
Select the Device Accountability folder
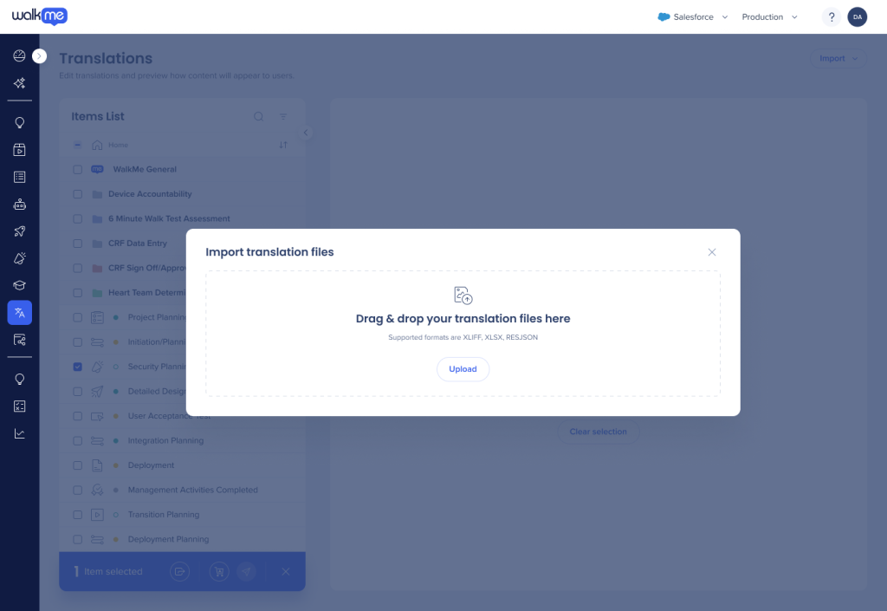150,194
